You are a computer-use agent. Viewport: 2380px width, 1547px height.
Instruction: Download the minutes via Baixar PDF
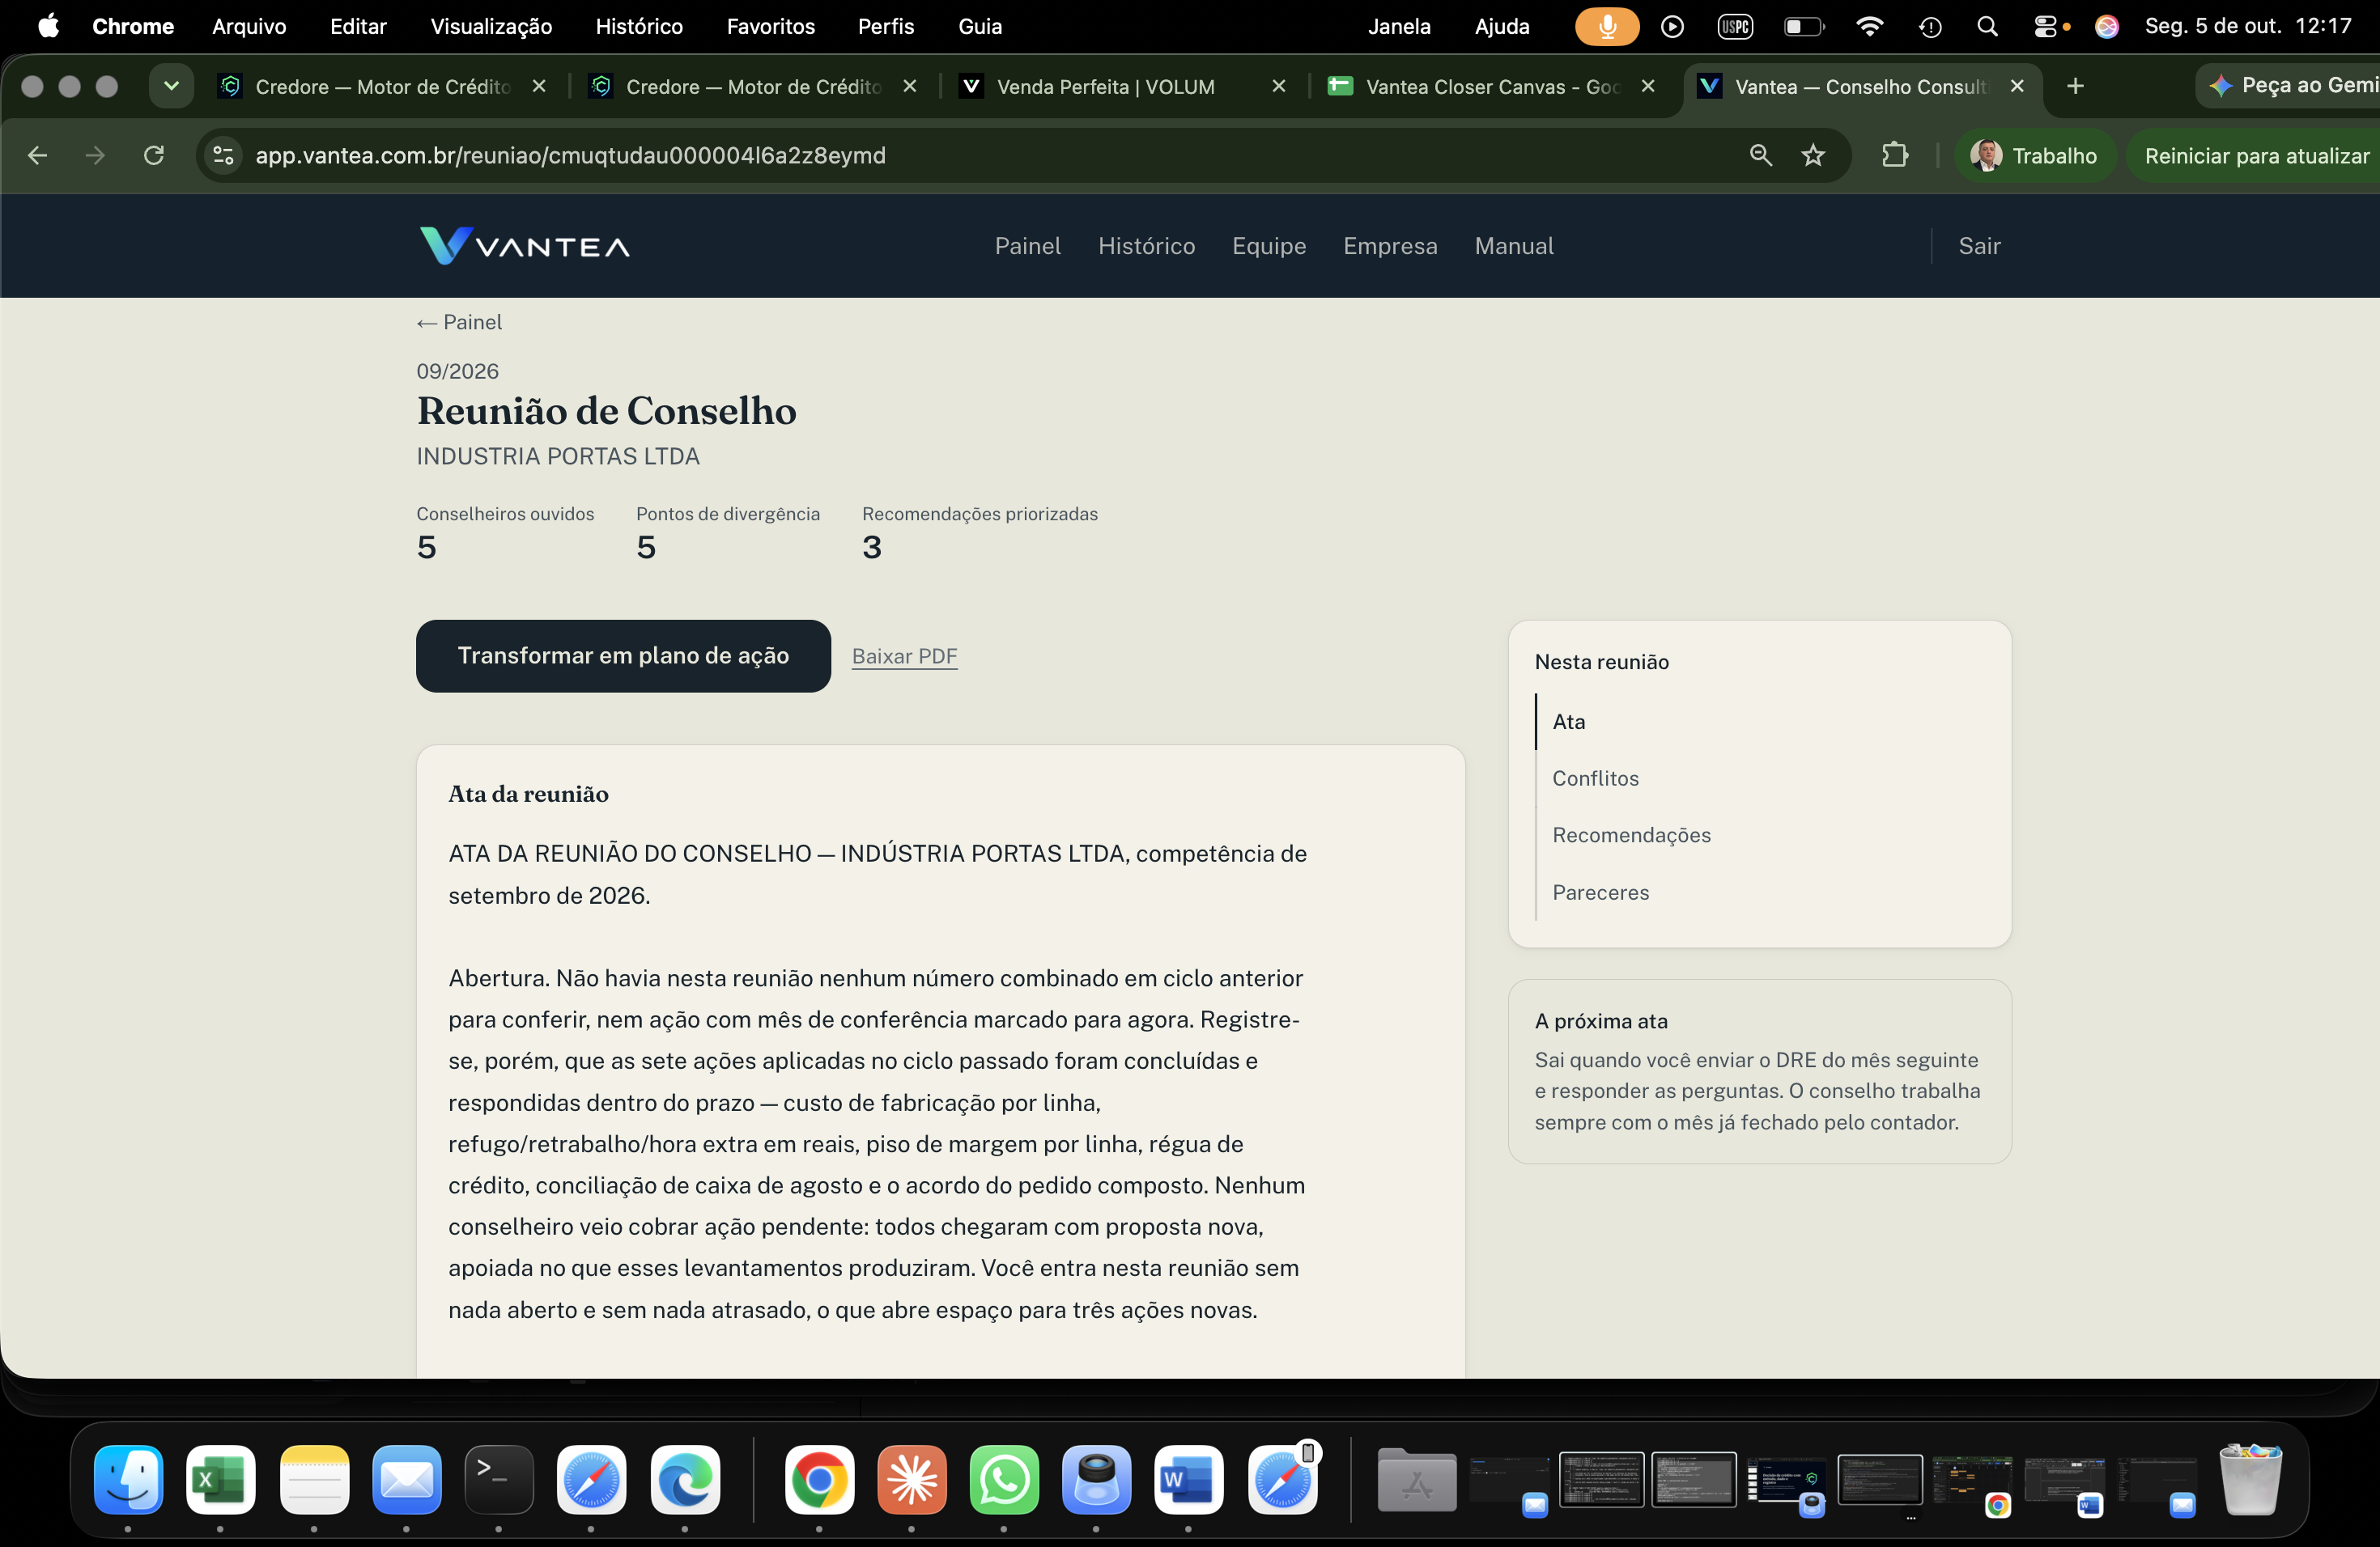[x=904, y=655]
